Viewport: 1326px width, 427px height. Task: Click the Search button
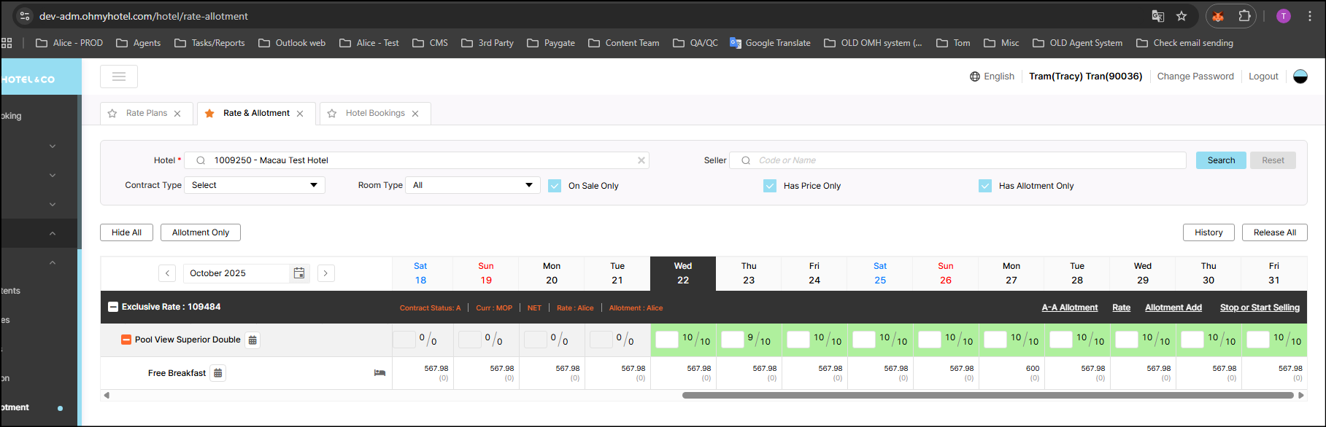click(1221, 160)
